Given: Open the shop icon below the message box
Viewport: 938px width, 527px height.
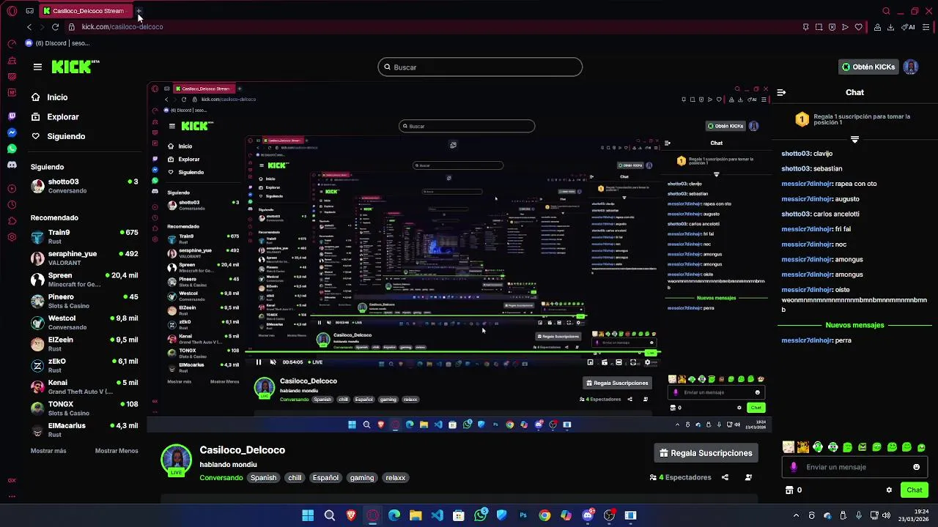Looking at the screenshot, I should click(x=789, y=490).
